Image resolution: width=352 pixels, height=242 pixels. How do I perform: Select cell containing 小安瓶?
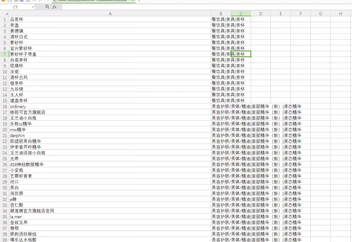click(x=110, y=170)
